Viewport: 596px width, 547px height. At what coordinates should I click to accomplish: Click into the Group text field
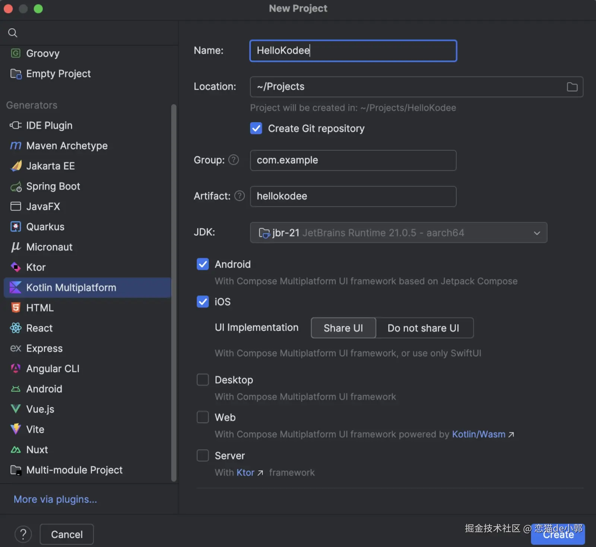click(x=353, y=160)
